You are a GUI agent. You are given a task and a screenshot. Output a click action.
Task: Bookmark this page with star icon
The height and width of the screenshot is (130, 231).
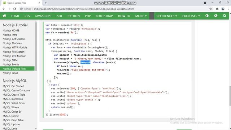pyautogui.click(x=211, y=9)
